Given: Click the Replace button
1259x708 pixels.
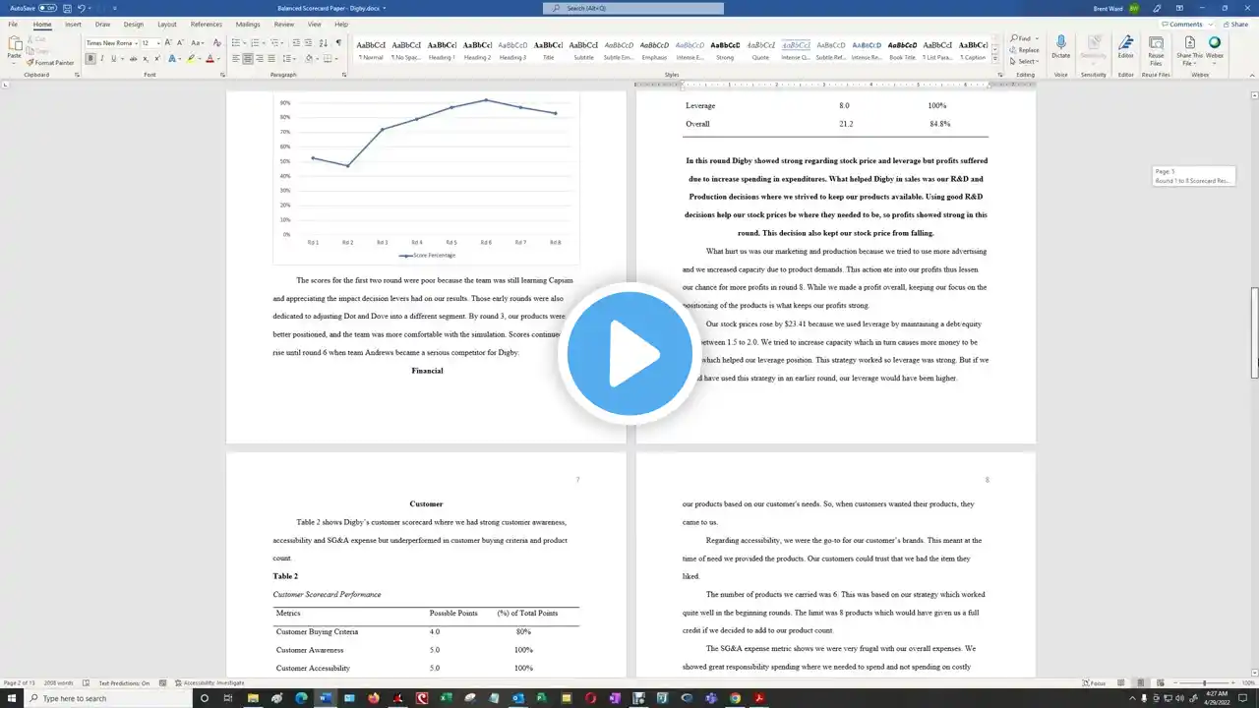Looking at the screenshot, I should 1025,50.
